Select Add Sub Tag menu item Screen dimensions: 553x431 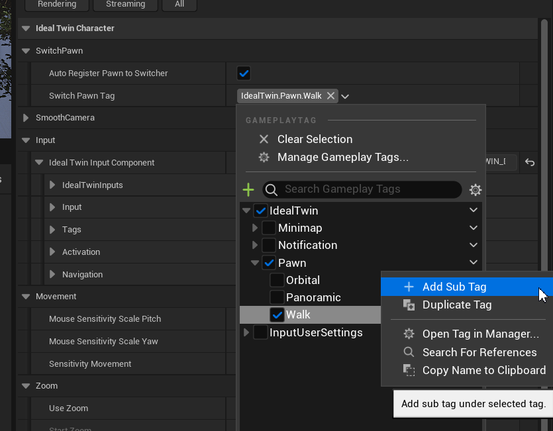454,287
